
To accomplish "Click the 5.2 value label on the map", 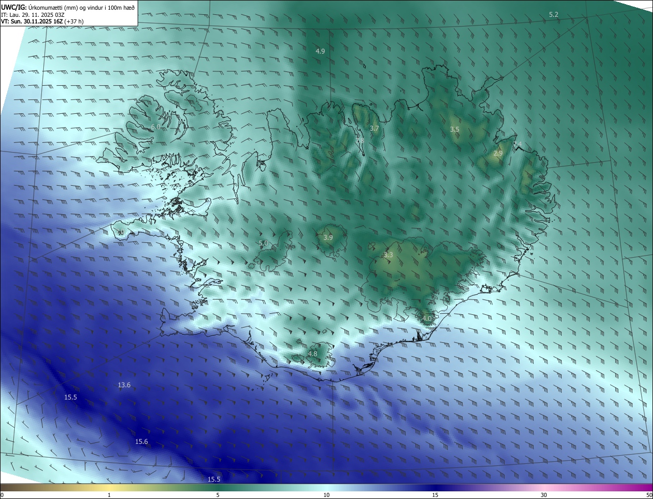I will point(554,15).
